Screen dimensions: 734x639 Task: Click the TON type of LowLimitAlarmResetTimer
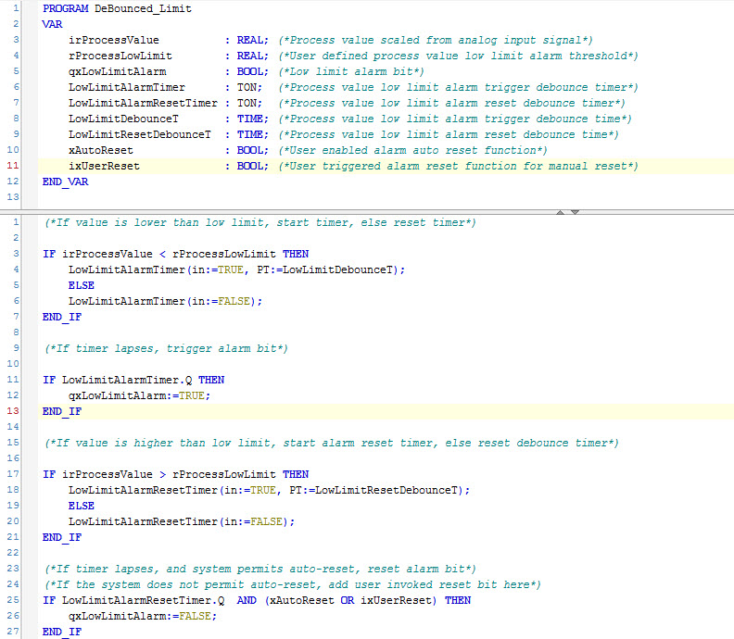pyautogui.click(x=249, y=103)
